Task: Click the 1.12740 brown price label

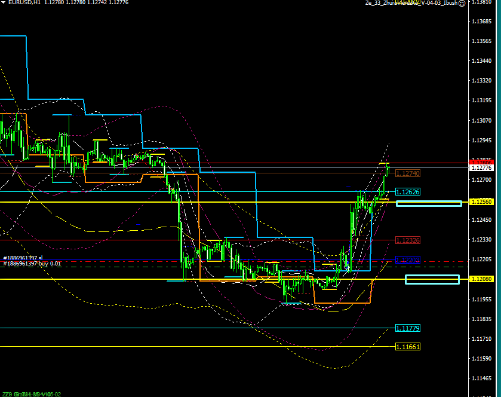Action: [x=408, y=173]
